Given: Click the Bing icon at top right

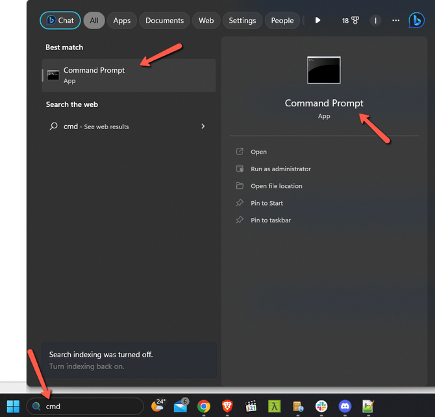Looking at the screenshot, I should tap(416, 21).
